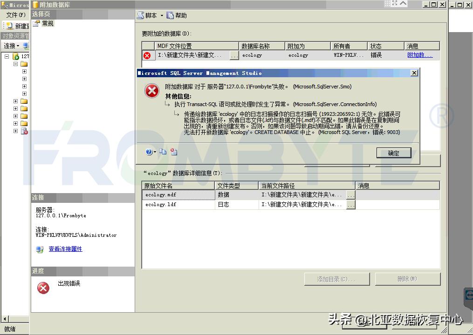
Task: Click the red error icon in 进度 panel
Action: [42, 288]
